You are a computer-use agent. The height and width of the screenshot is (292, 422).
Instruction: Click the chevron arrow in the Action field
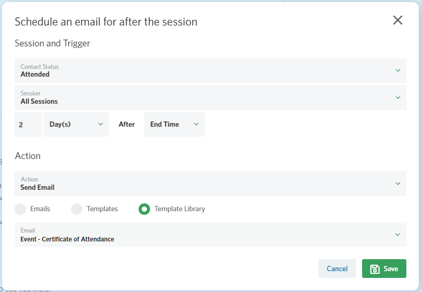tap(398, 184)
